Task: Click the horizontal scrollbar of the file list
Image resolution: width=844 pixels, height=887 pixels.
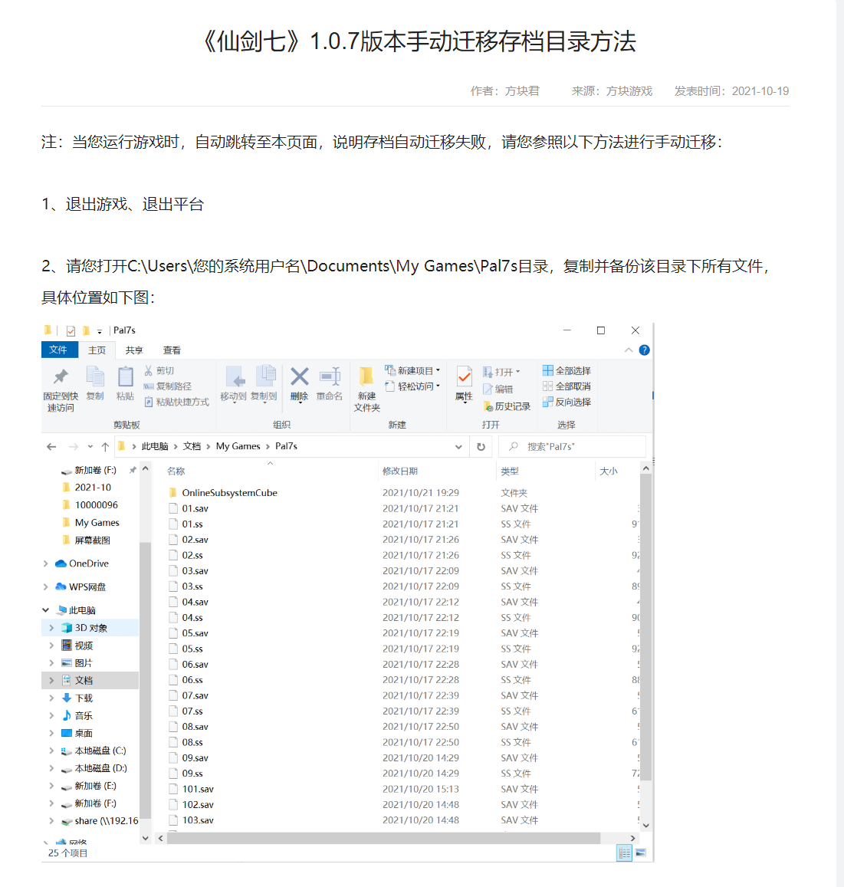Action: click(x=383, y=838)
